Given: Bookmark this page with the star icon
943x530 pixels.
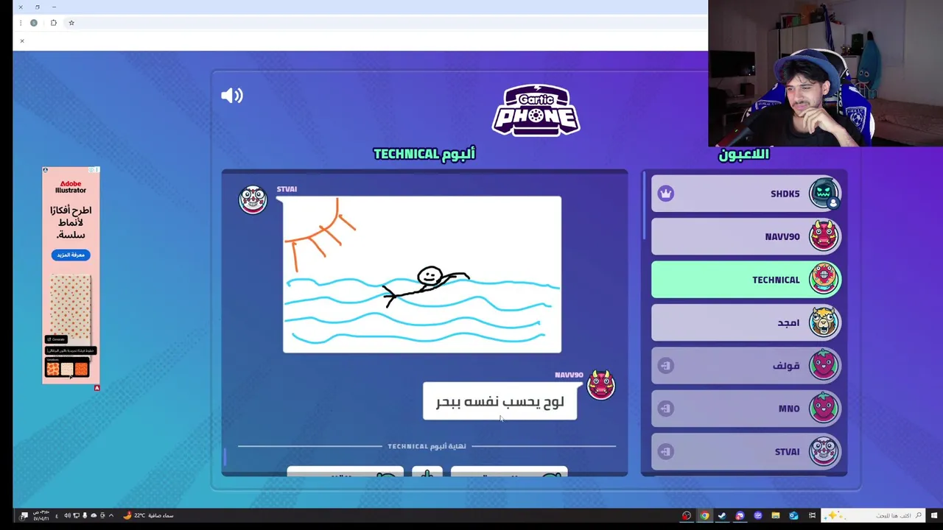Looking at the screenshot, I should tap(71, 23).
